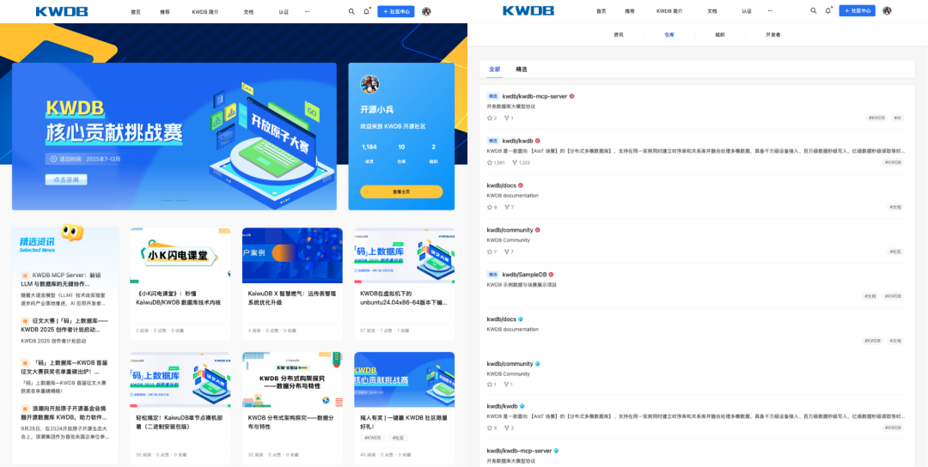Image resolution: width=928 pixels, height=467 pixels.
Task: Click #社区 tag under 摇人有奖 article card
Action: 399,438
